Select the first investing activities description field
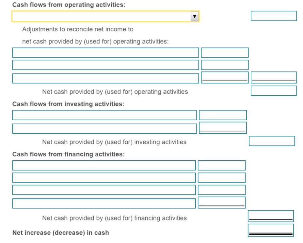The image size is (303, 243). [104, 115]
